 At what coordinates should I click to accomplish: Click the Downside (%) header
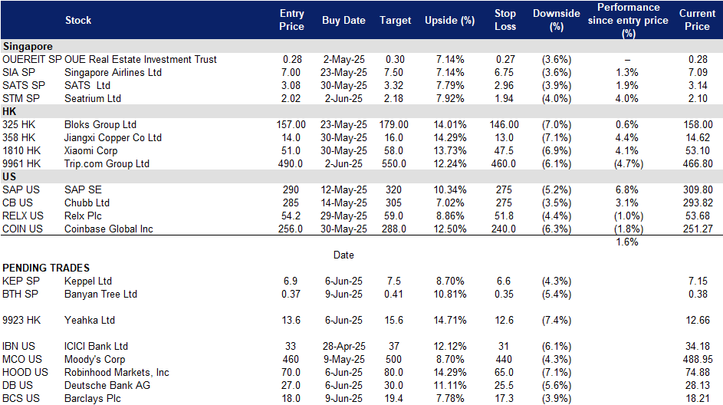click(556, 20)
